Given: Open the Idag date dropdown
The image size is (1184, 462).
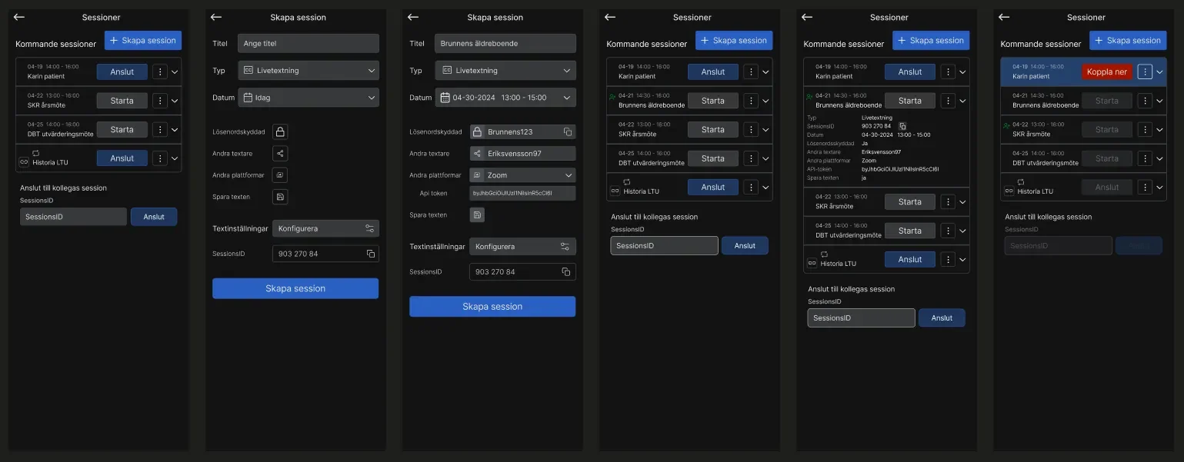Looking at the screenshot, I should click(x=308, y=98).
